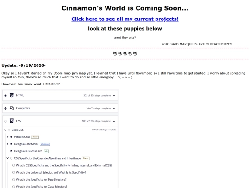250x188 pixels.
Task: Click the CSS3 shield icon
Action: pos(12,121)
